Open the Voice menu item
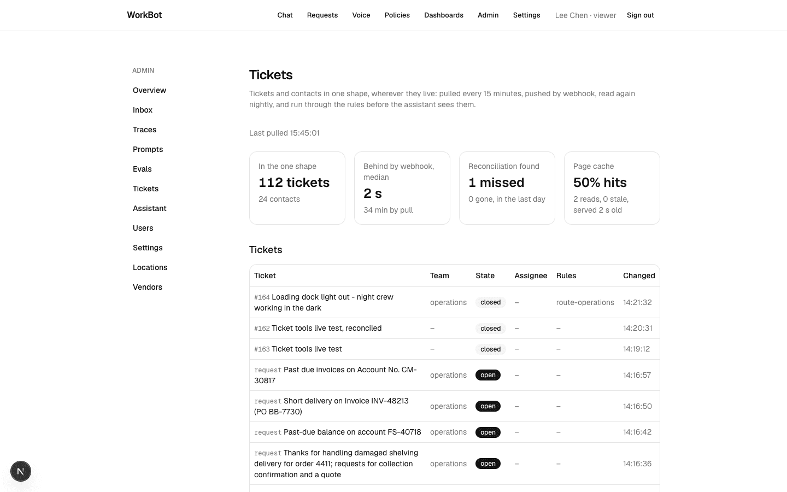Viewport: 787px width, 492px height. (x=361, y=15)
